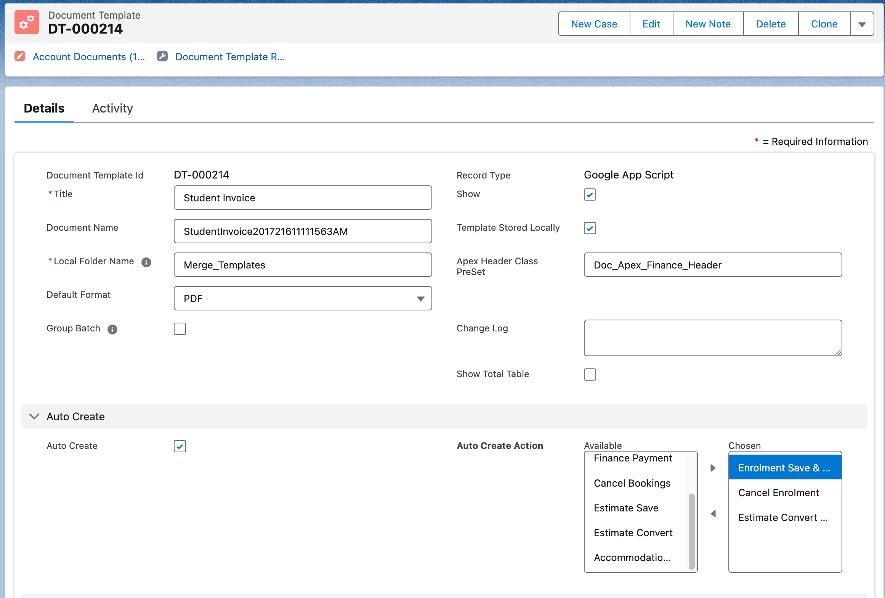Select Enrolment Save & ... in chosen actions

coord(784,467)
